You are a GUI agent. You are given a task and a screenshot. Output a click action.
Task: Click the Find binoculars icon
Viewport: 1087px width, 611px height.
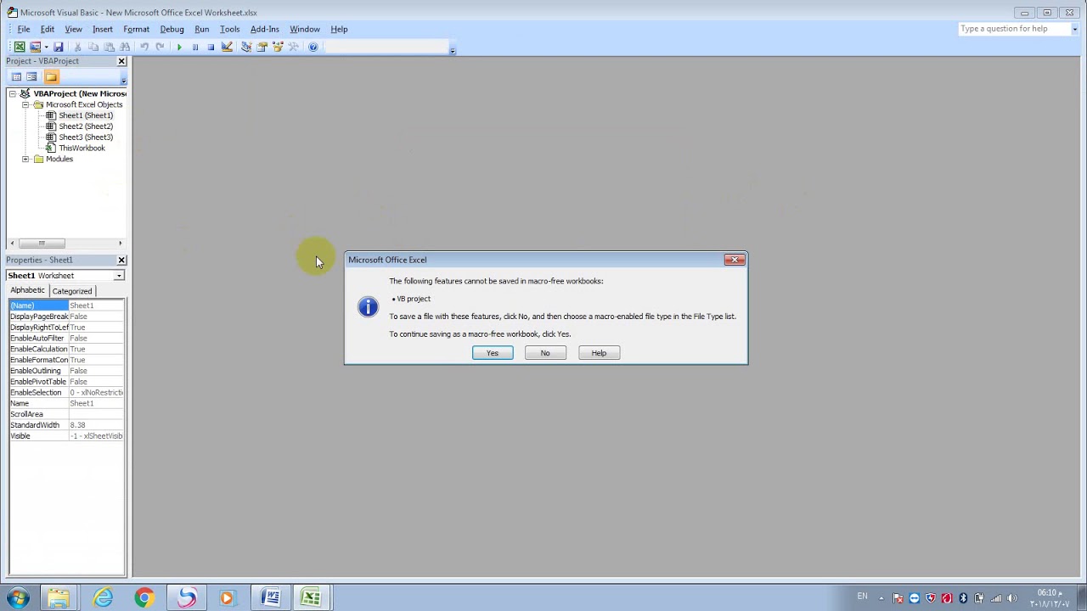coord(125,47)
